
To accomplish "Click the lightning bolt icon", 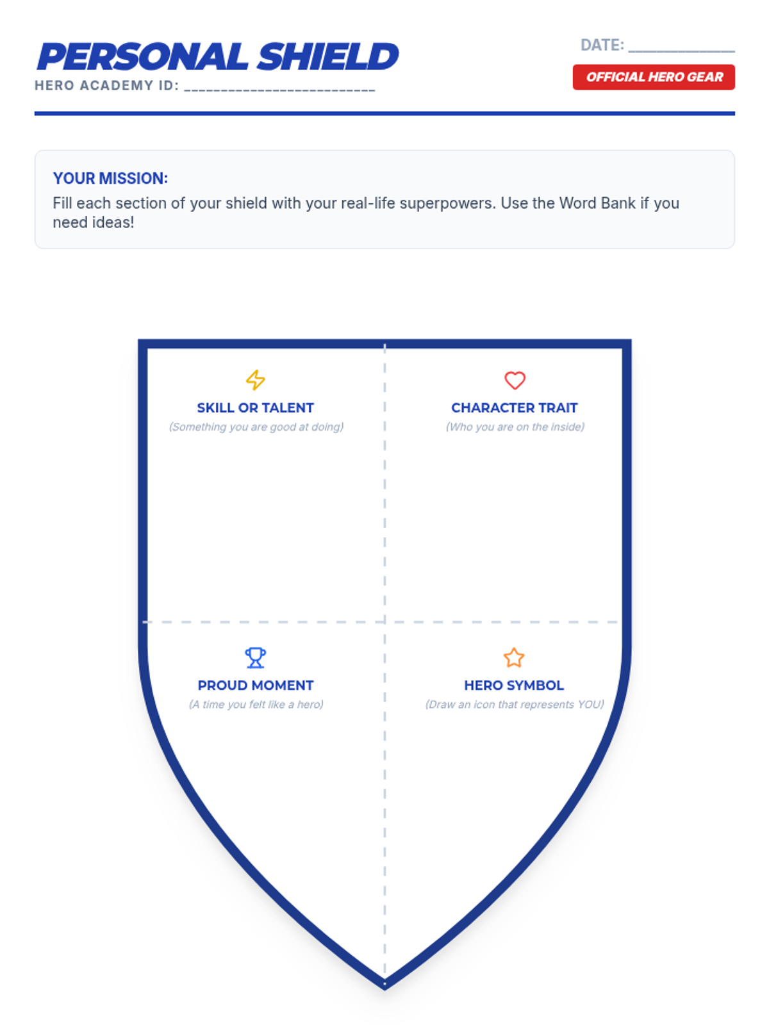I will pyautogui.click(x=256, y=380).
